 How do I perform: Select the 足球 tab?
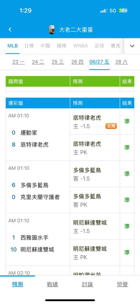click(x=99, y=46)
